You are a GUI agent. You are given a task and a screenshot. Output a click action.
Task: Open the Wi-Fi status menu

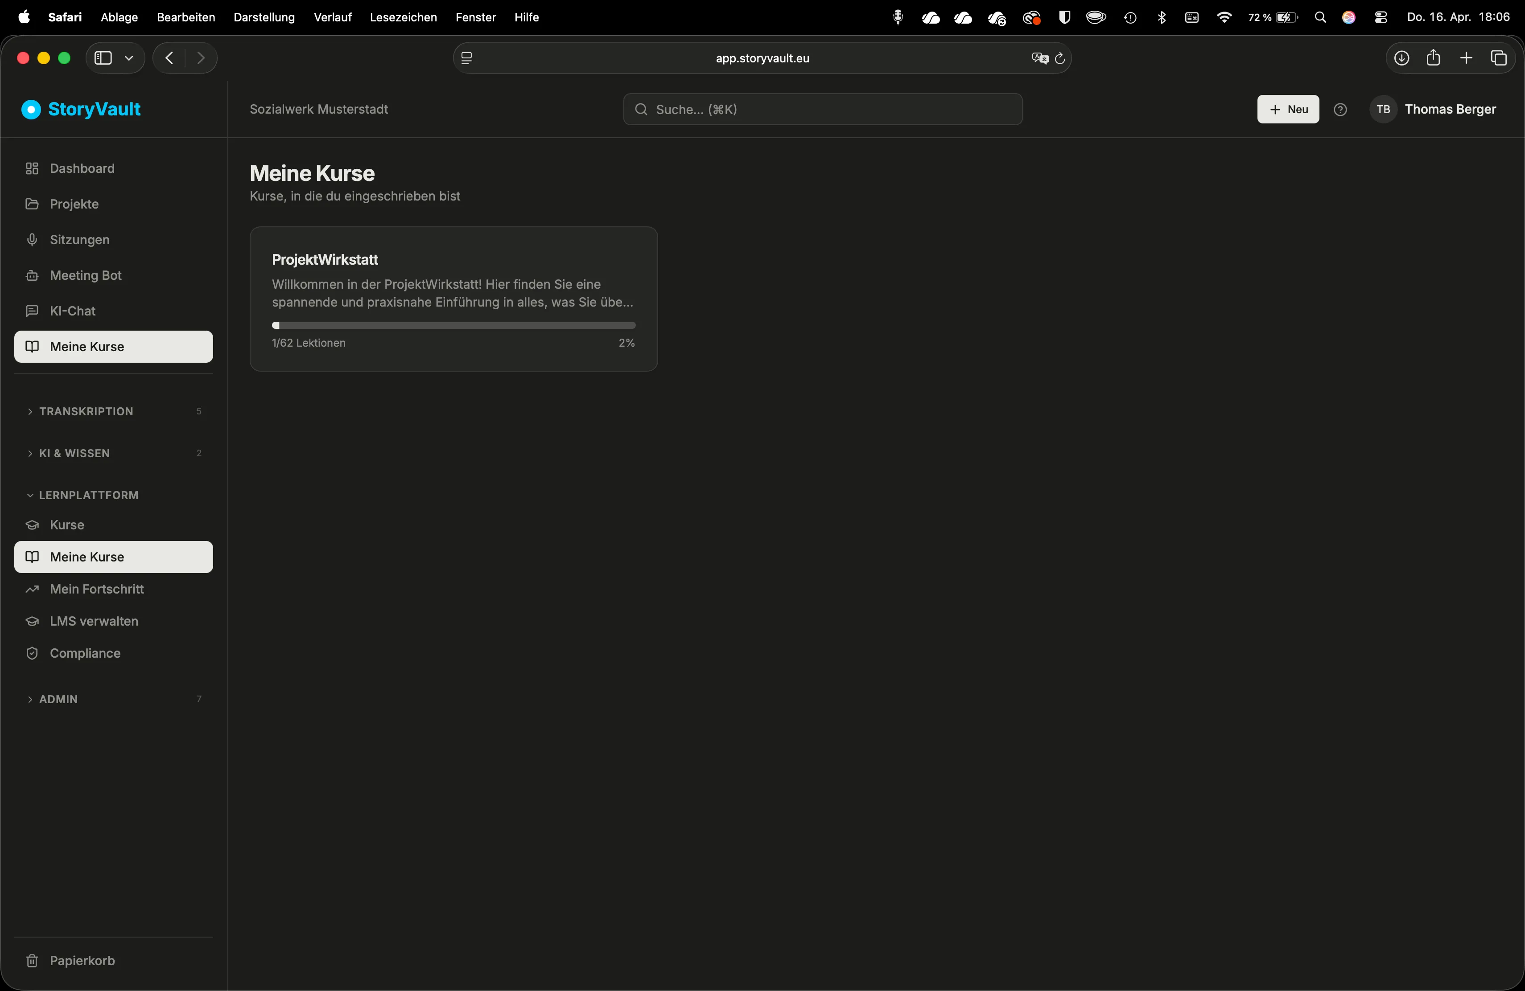(1224, 18)
